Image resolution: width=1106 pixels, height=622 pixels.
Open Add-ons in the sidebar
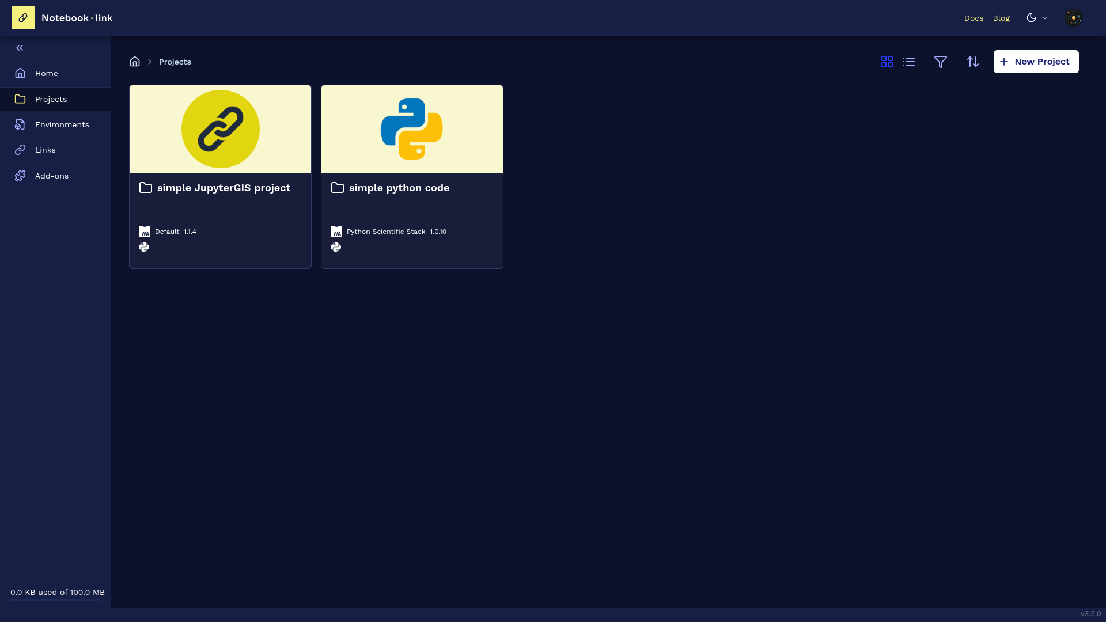(x=55, y=176)
